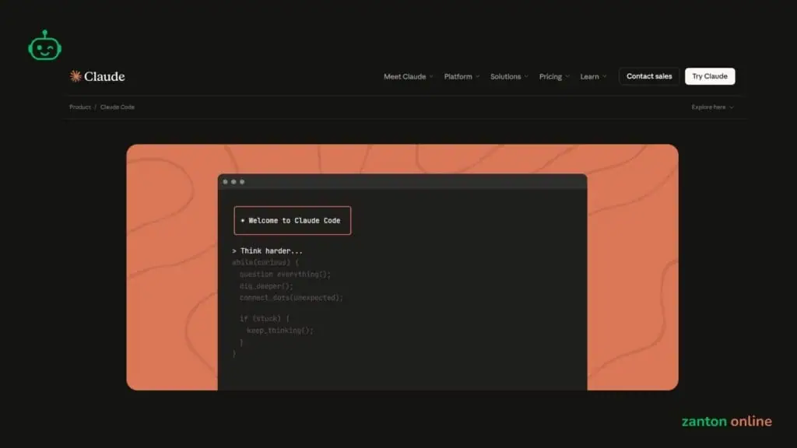Image resolution: width=797 pixels, height=448 pixels.
Task: Open the Pricing dropdown
Action: (x=554, y=77)
